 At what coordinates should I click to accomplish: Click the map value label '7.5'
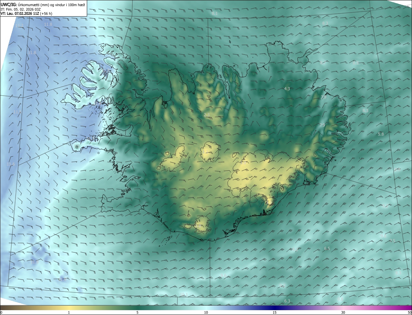(x=392, y=241)
